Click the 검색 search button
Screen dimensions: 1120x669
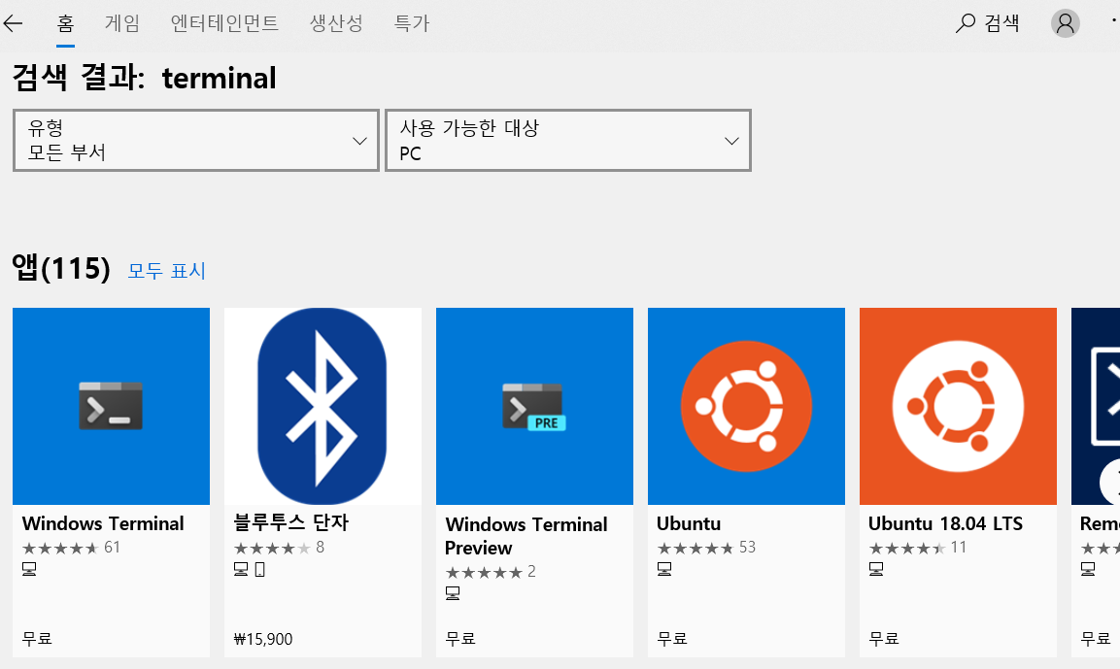988,23
